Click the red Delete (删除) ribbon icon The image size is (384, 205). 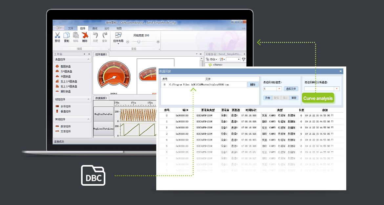[x=85, y=36]
